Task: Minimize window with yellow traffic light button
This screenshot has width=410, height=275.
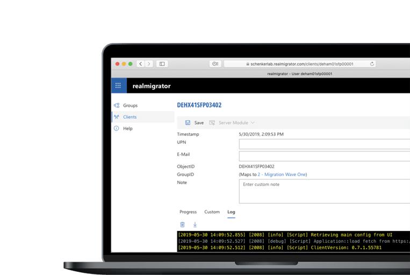Action: [x=124, y=64]
